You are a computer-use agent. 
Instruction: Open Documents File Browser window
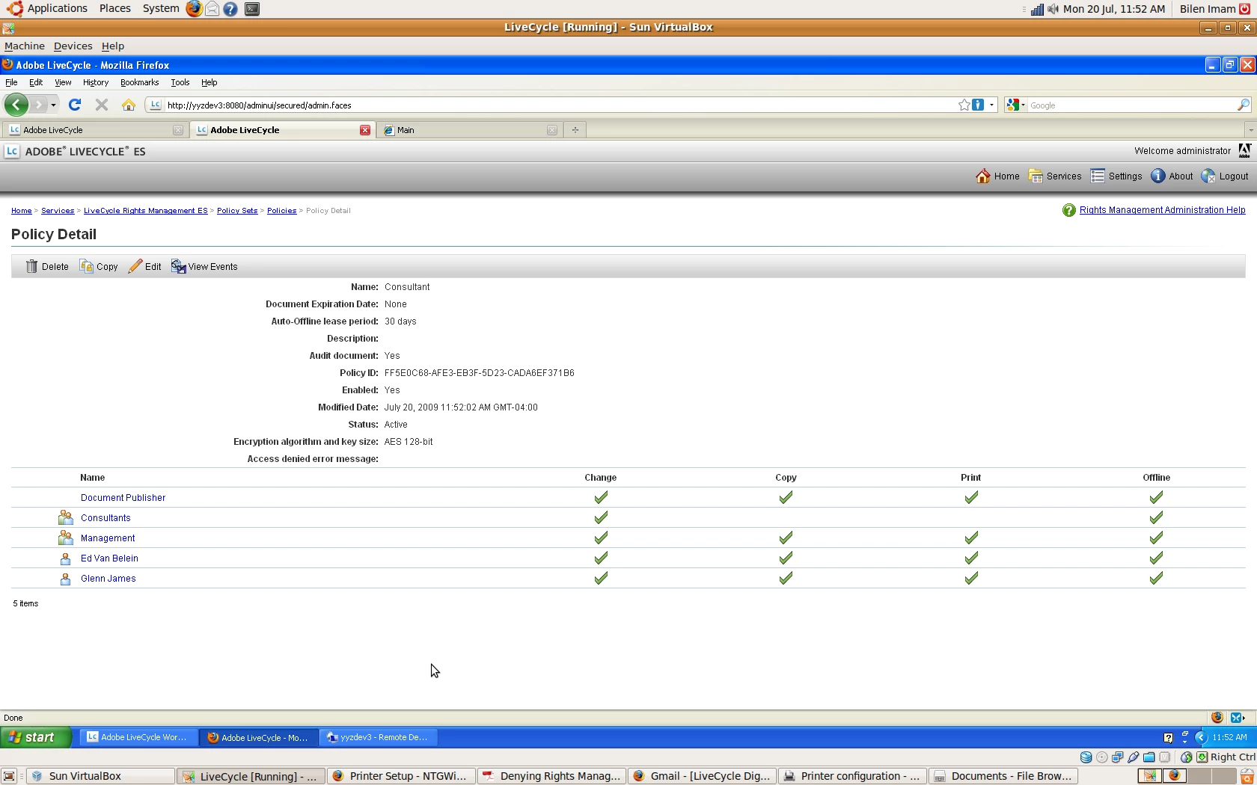(1003, 776)
